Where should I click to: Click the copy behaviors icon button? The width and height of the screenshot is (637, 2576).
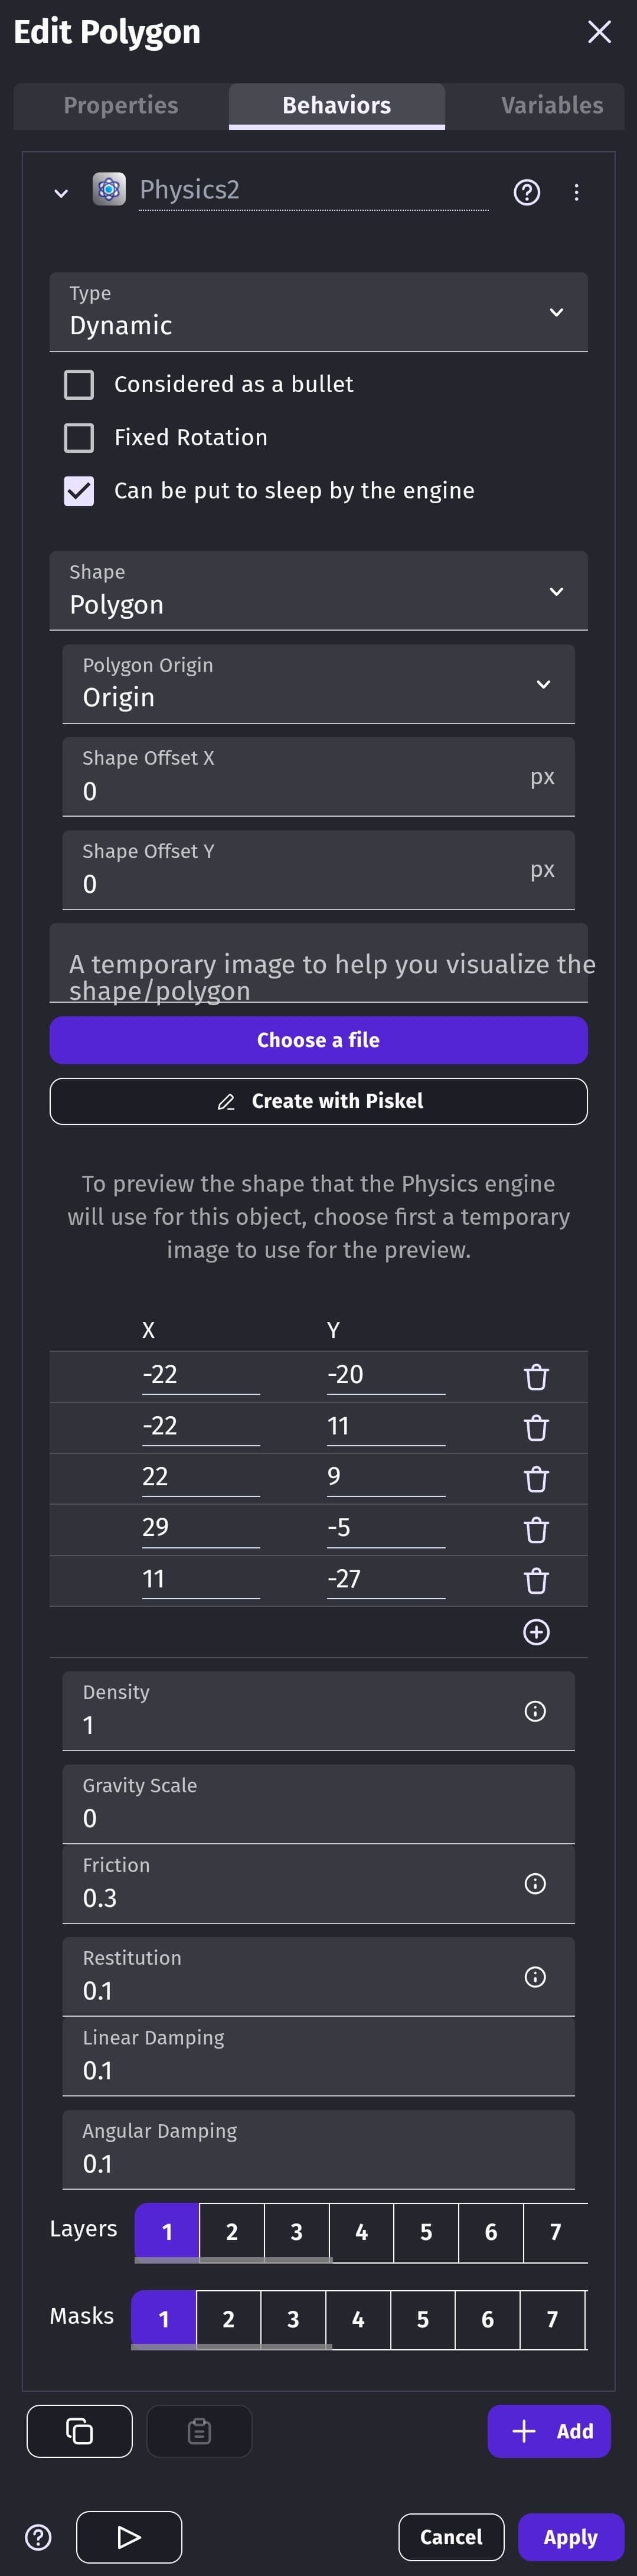click(x=79, y=2430)
